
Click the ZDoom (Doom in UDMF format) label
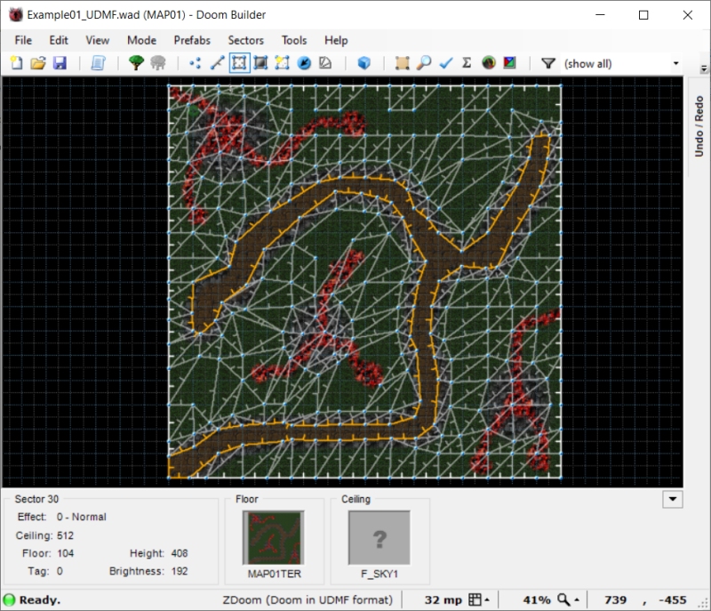coord(308,599)
